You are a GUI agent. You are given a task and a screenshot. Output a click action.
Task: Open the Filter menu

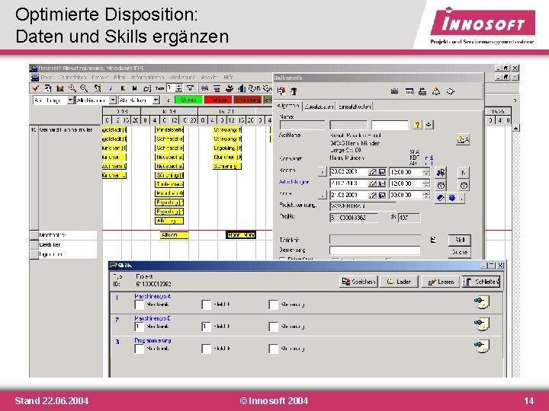click(x=120, y=77)
